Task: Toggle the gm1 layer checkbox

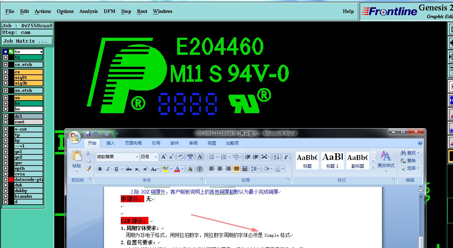Action: 6,152
